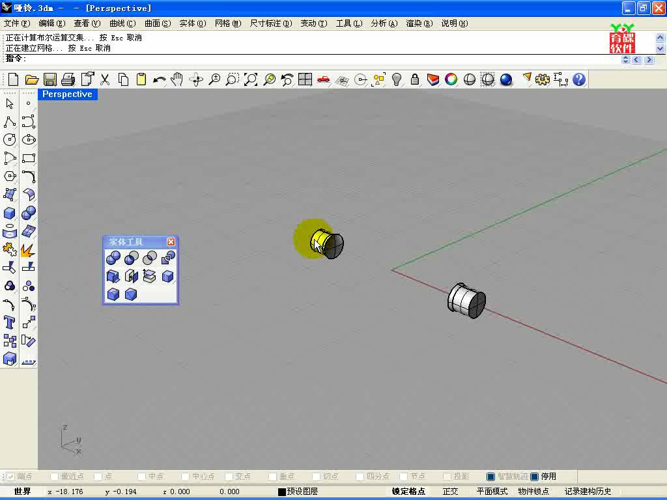Select the rectangle tool in left sidebar
Image resolution: width=667 pixels, height=500 pixels.
(x=29, y=158)
